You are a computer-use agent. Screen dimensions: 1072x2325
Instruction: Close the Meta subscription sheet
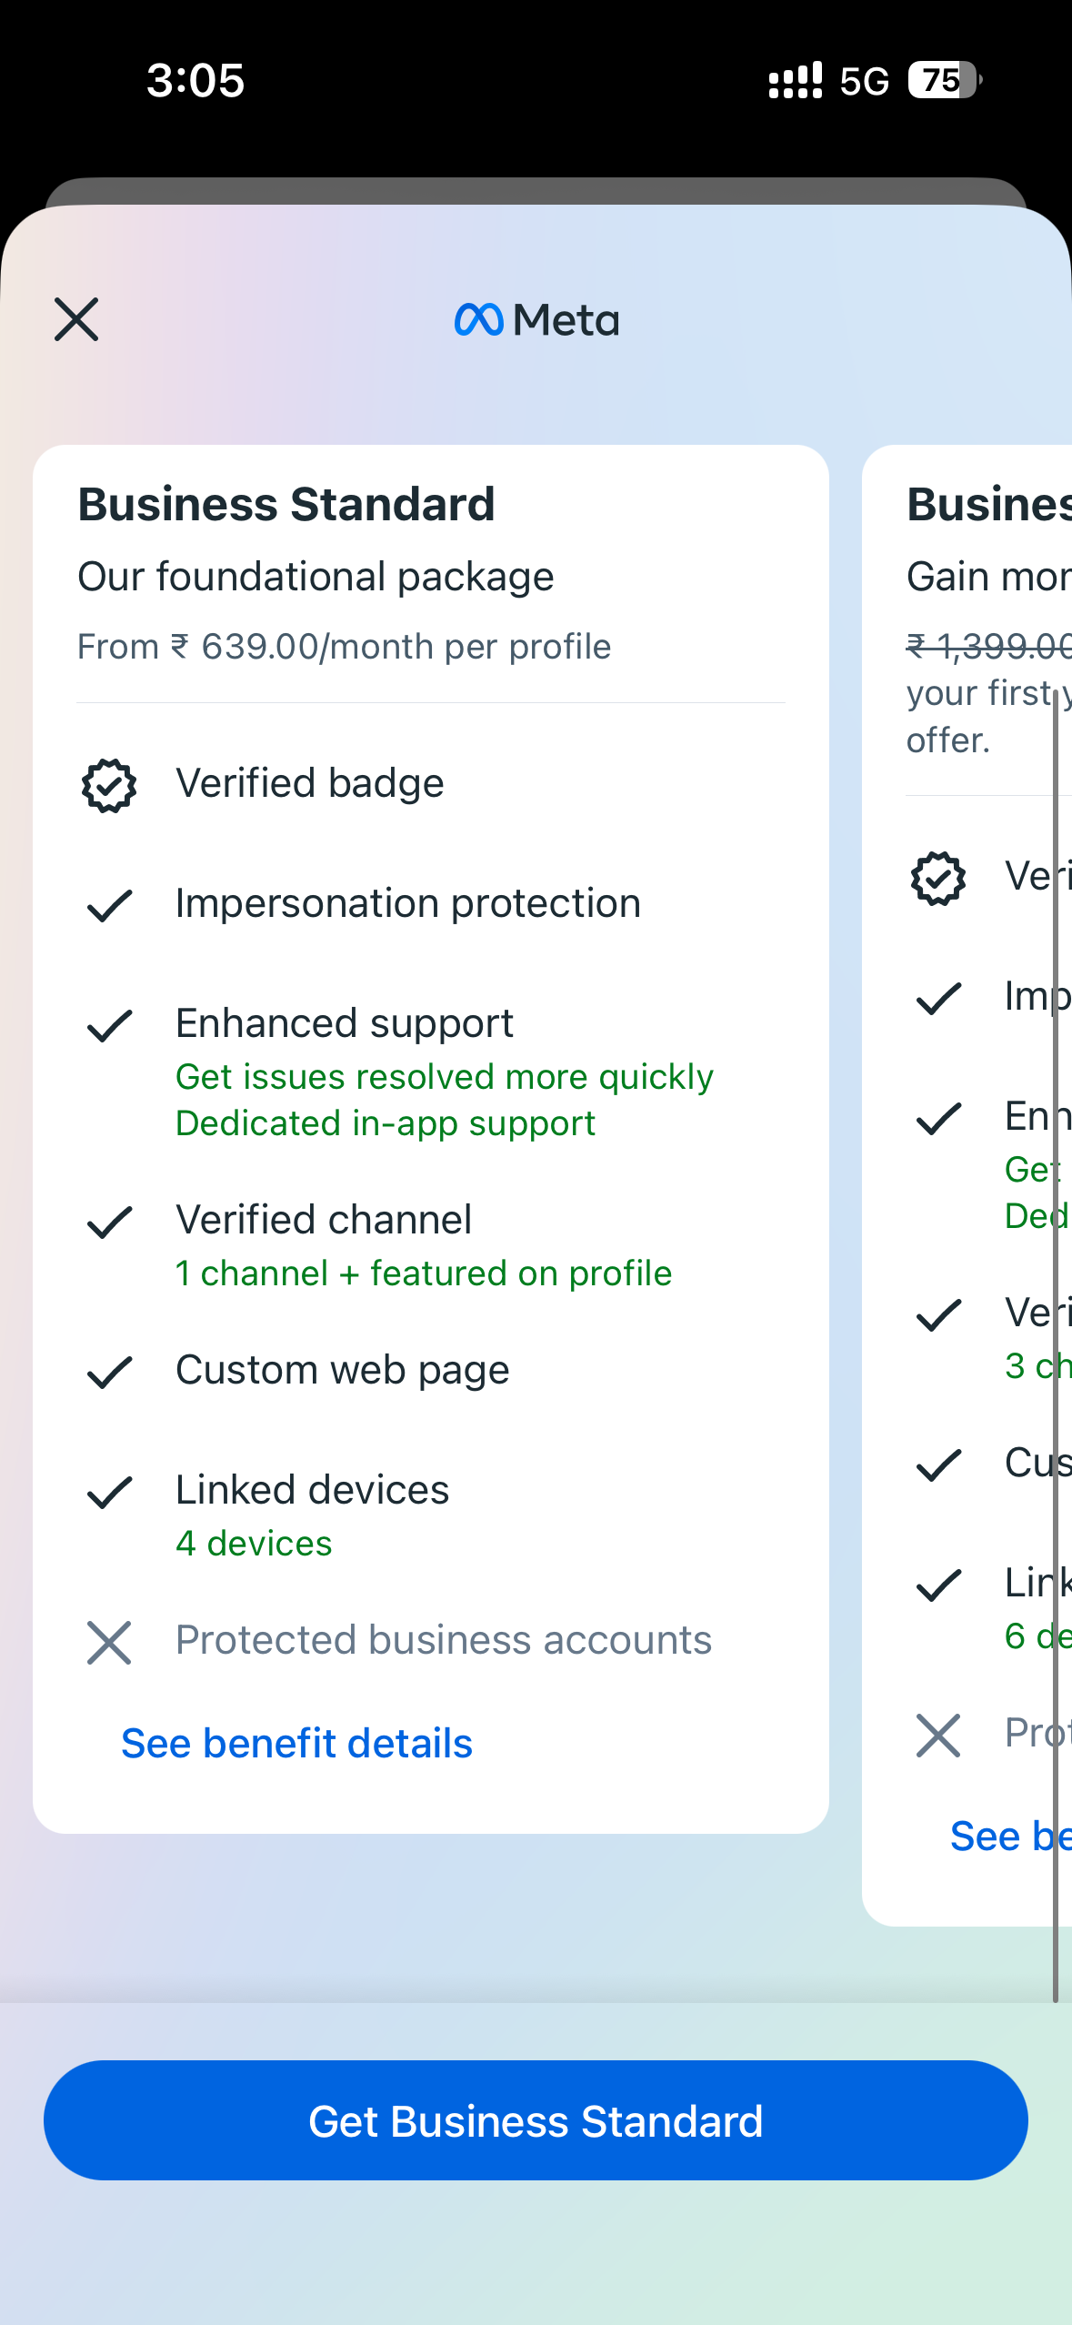pyautogui.click(x=76, y=319)
